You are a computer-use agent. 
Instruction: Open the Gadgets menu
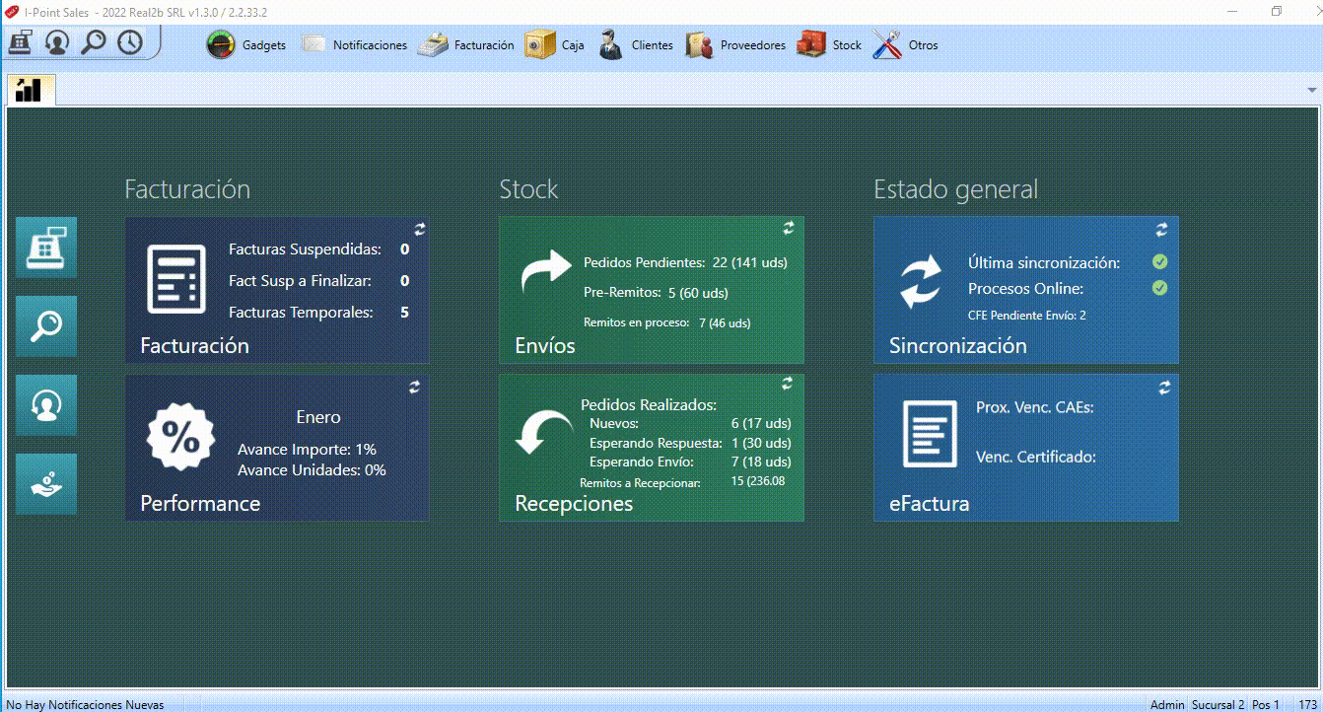[245, 45]
